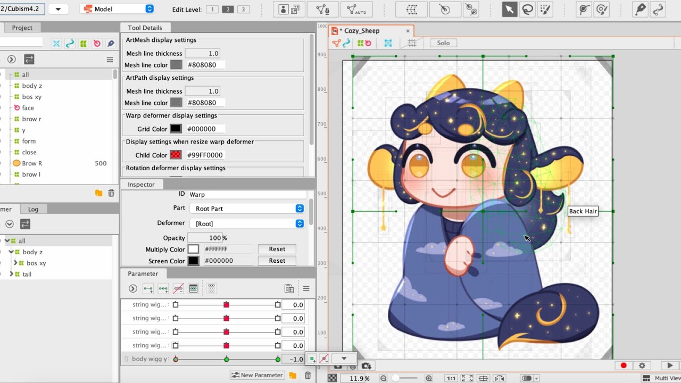This screenshot has height=383, width=681.
Task: Click the trash icon in Parameter panel
Action: pos(308,375)
